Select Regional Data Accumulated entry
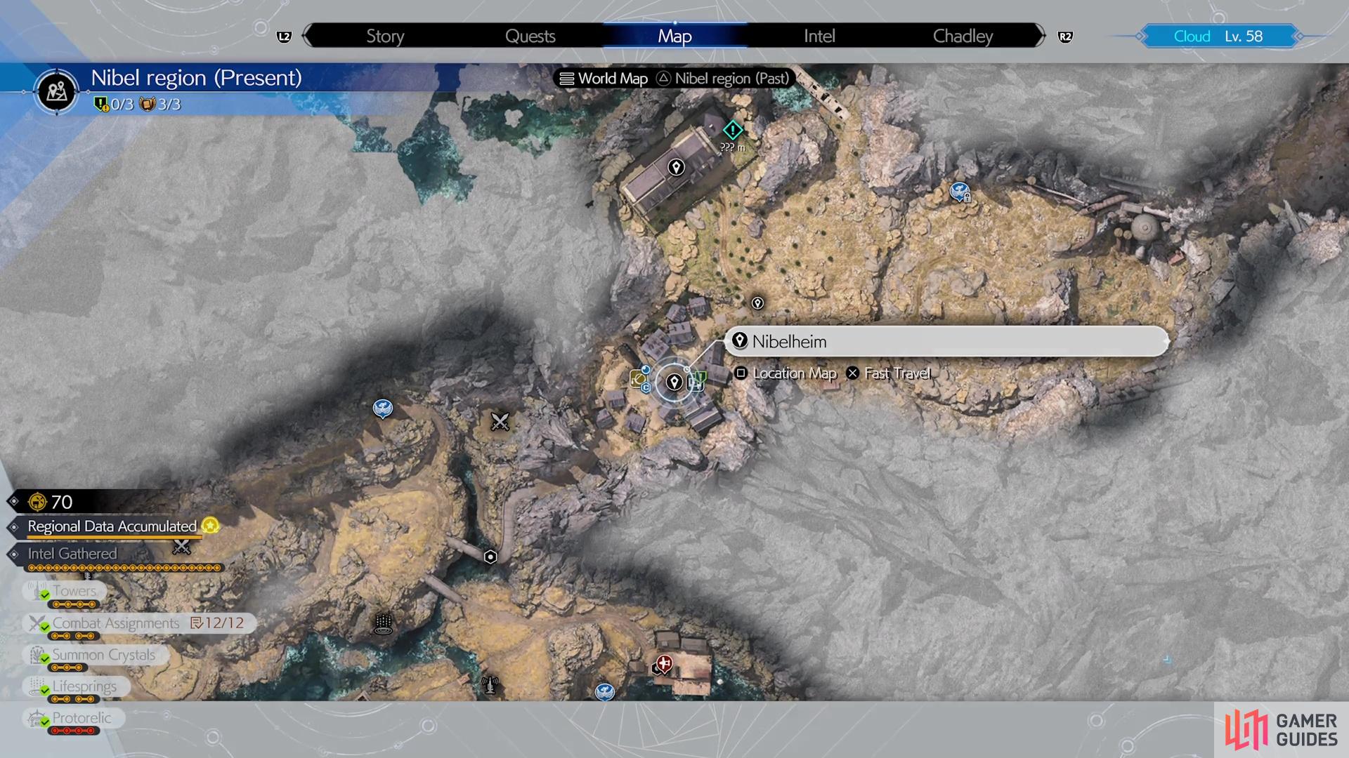 tap(112, 526)
